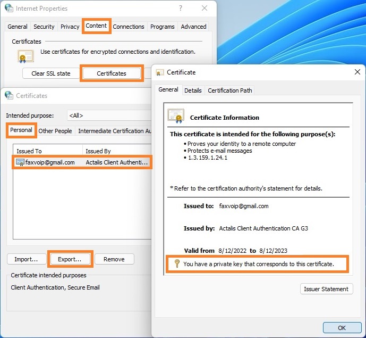The height and width of the screenshot is (338, 366).
Task: Click 'You have a private key' message text
Action: click(259, 264)
